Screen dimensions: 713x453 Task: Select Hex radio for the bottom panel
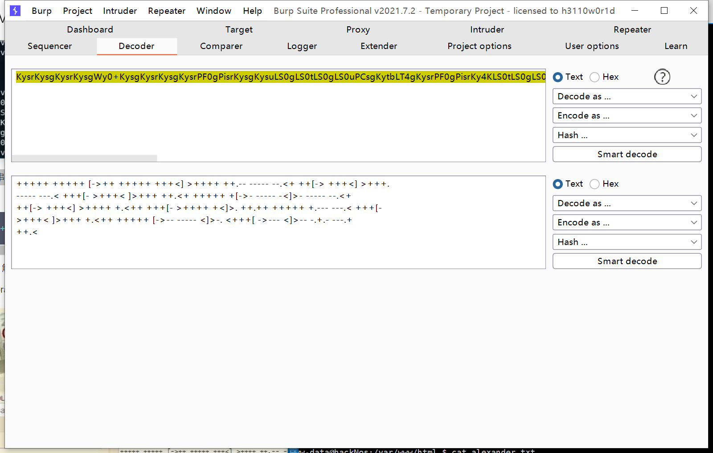pyautogui.click(x=594, y=184)
